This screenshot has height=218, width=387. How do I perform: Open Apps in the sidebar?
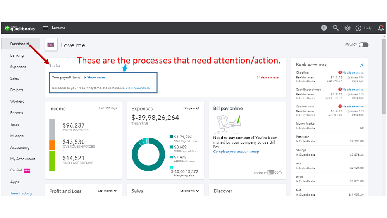15,182
